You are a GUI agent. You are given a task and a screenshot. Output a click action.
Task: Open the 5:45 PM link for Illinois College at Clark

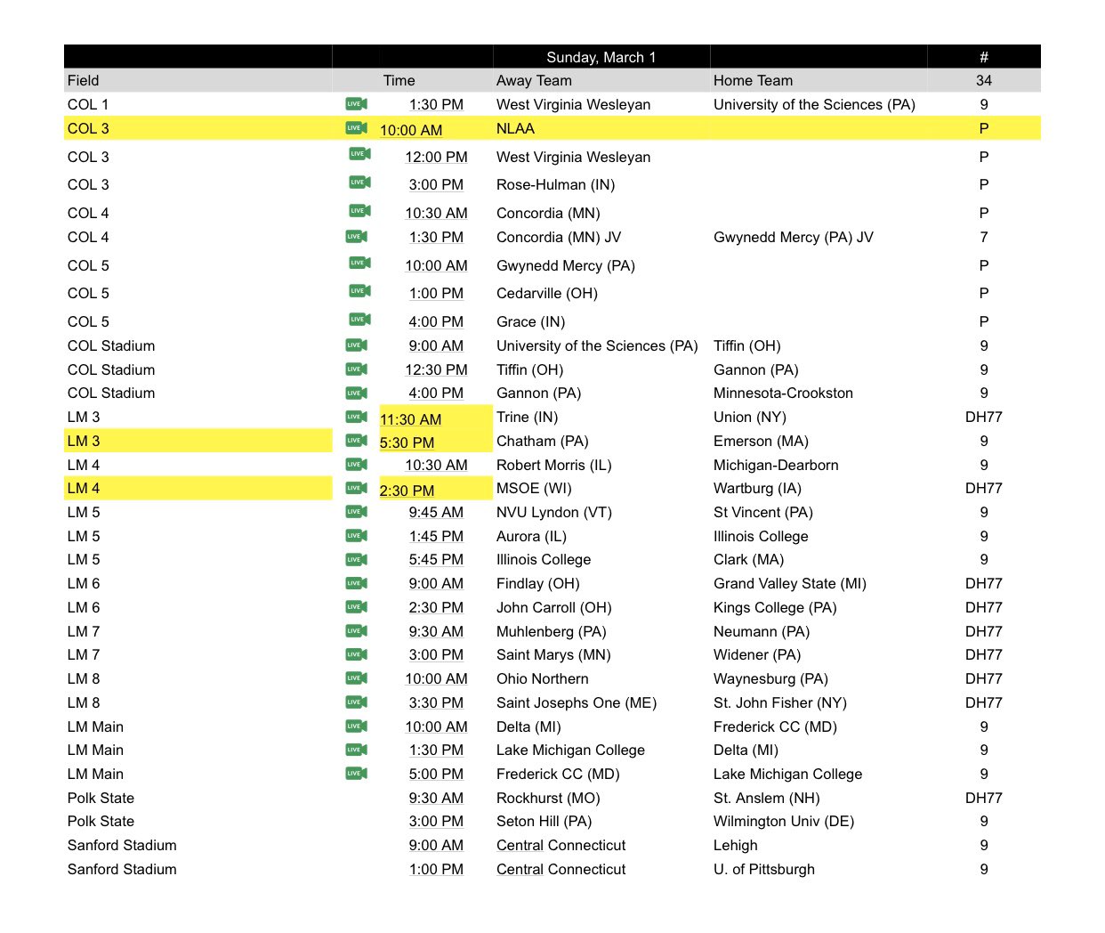[435, 559]
